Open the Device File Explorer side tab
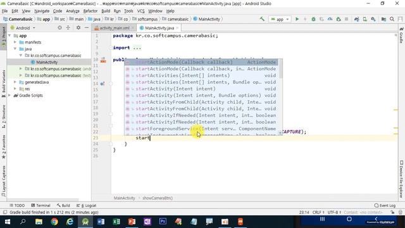This screenshot has width=405, height=228. (401, 179)
